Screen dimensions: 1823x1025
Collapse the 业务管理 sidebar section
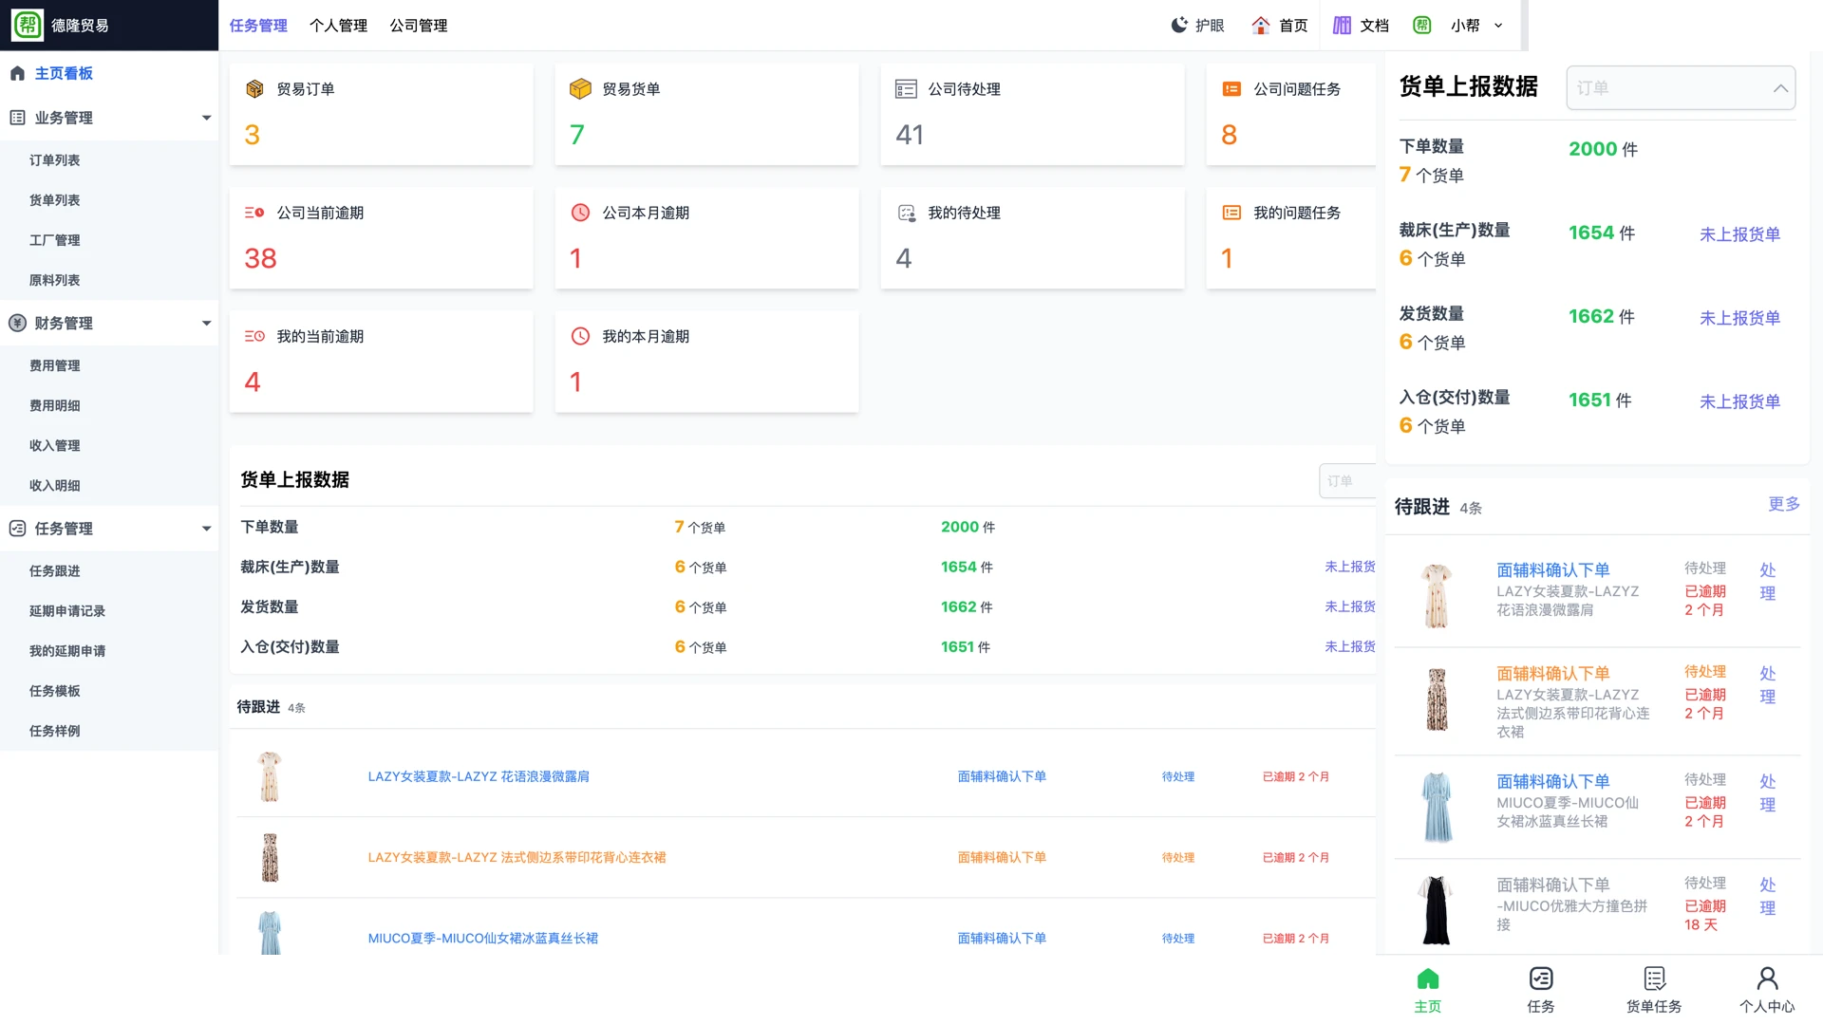click(207, 118)
